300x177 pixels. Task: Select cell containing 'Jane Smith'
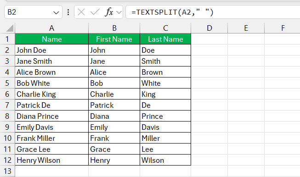(x=51, y=61)
